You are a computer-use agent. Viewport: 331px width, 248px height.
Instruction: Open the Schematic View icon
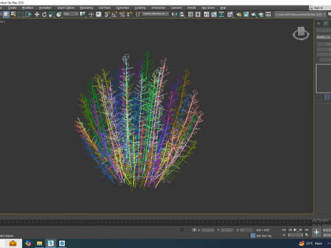221,14
